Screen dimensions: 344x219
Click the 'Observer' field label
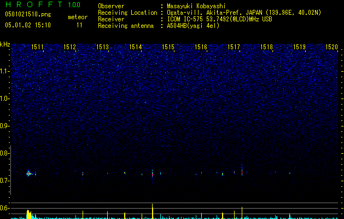[111, 7]
